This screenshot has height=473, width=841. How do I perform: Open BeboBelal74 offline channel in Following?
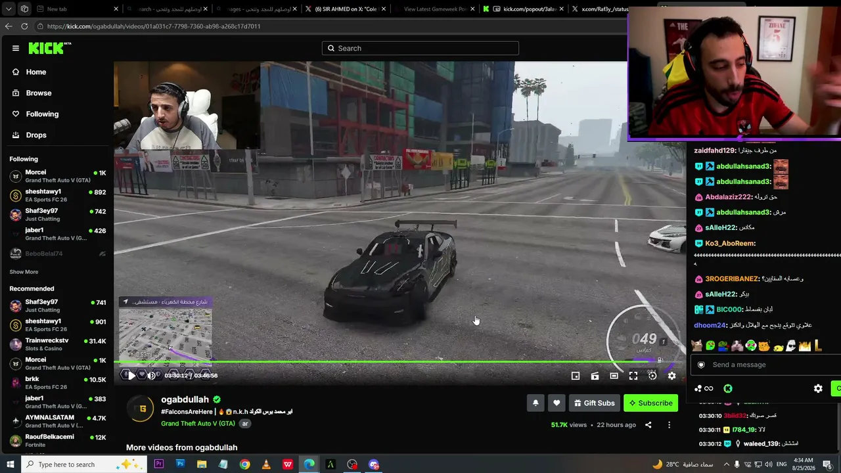57,254
